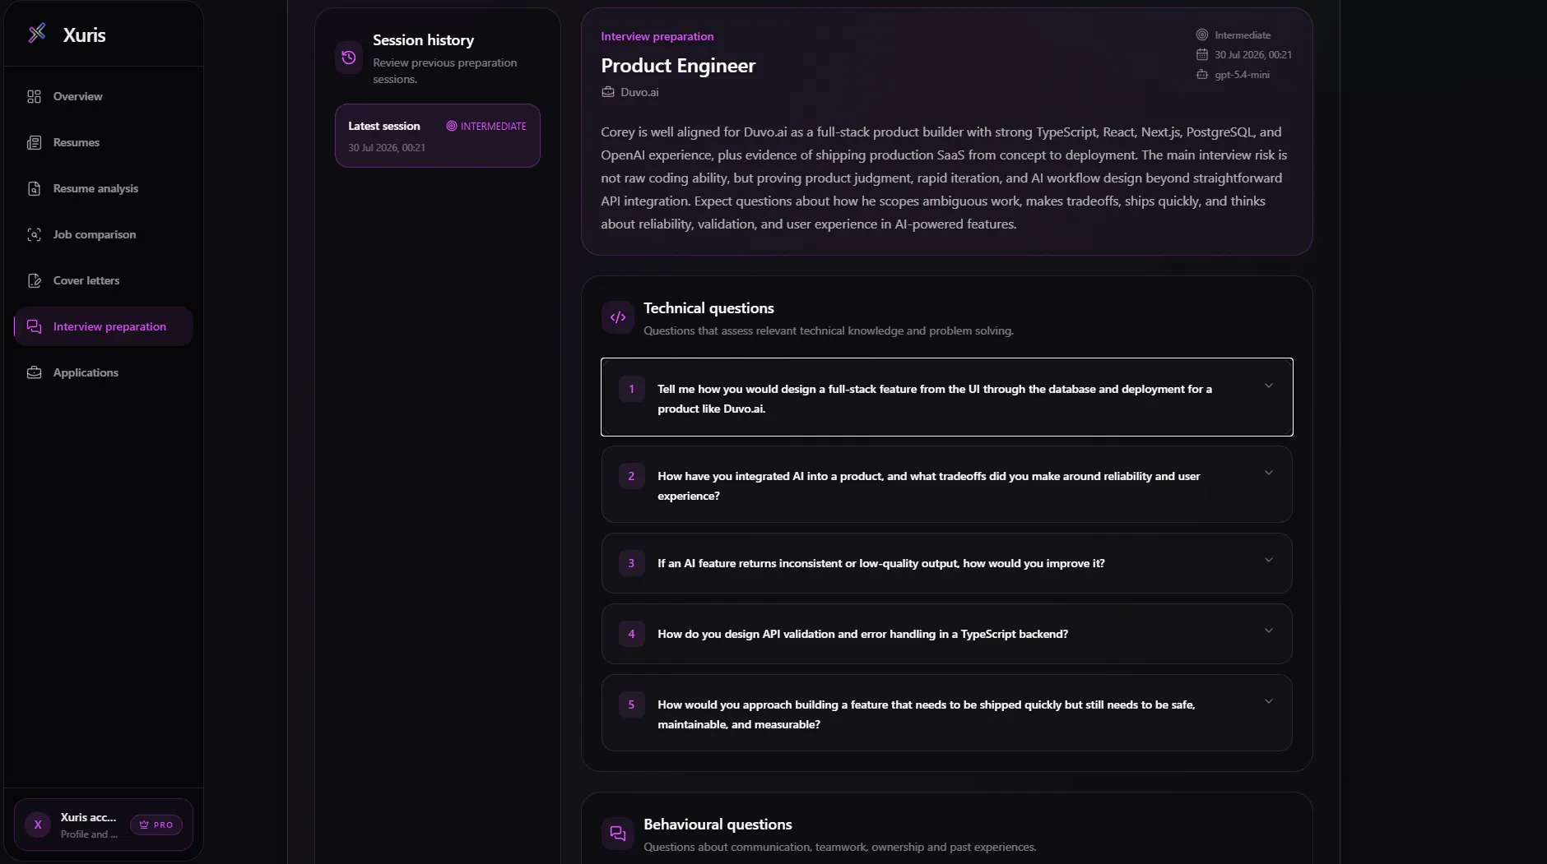Click the Session history heading

coord(423,40)
